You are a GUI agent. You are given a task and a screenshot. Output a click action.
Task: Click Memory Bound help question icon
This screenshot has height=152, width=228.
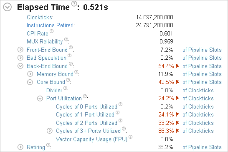[x=76, y=72]
